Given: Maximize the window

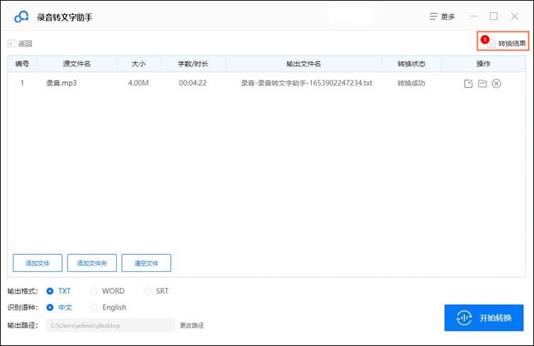Looking at the screenshot, I should (x=493, y=16).
